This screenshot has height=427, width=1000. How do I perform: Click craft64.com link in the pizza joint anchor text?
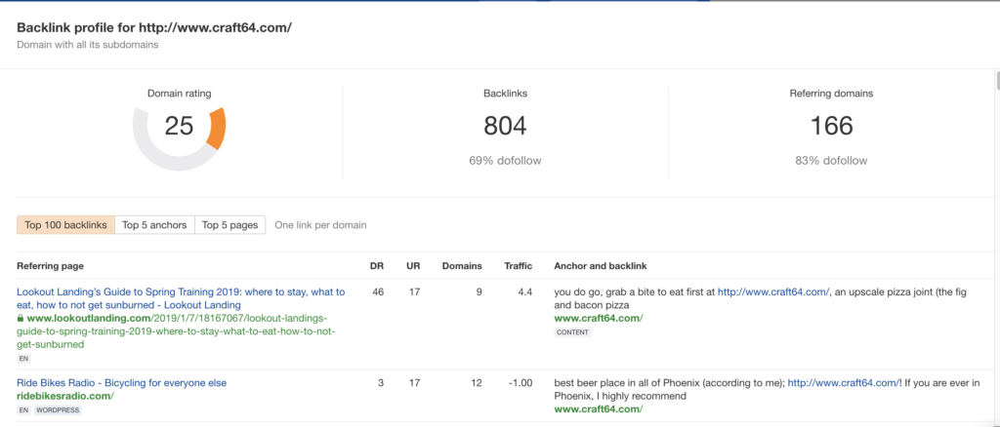pos(772,291)
